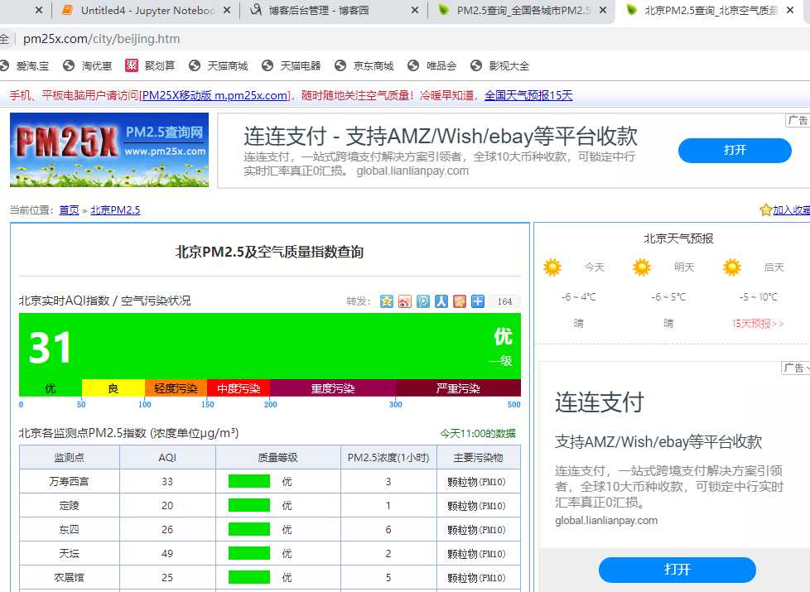Share to Tencent Weibo icon

(423, 301)
